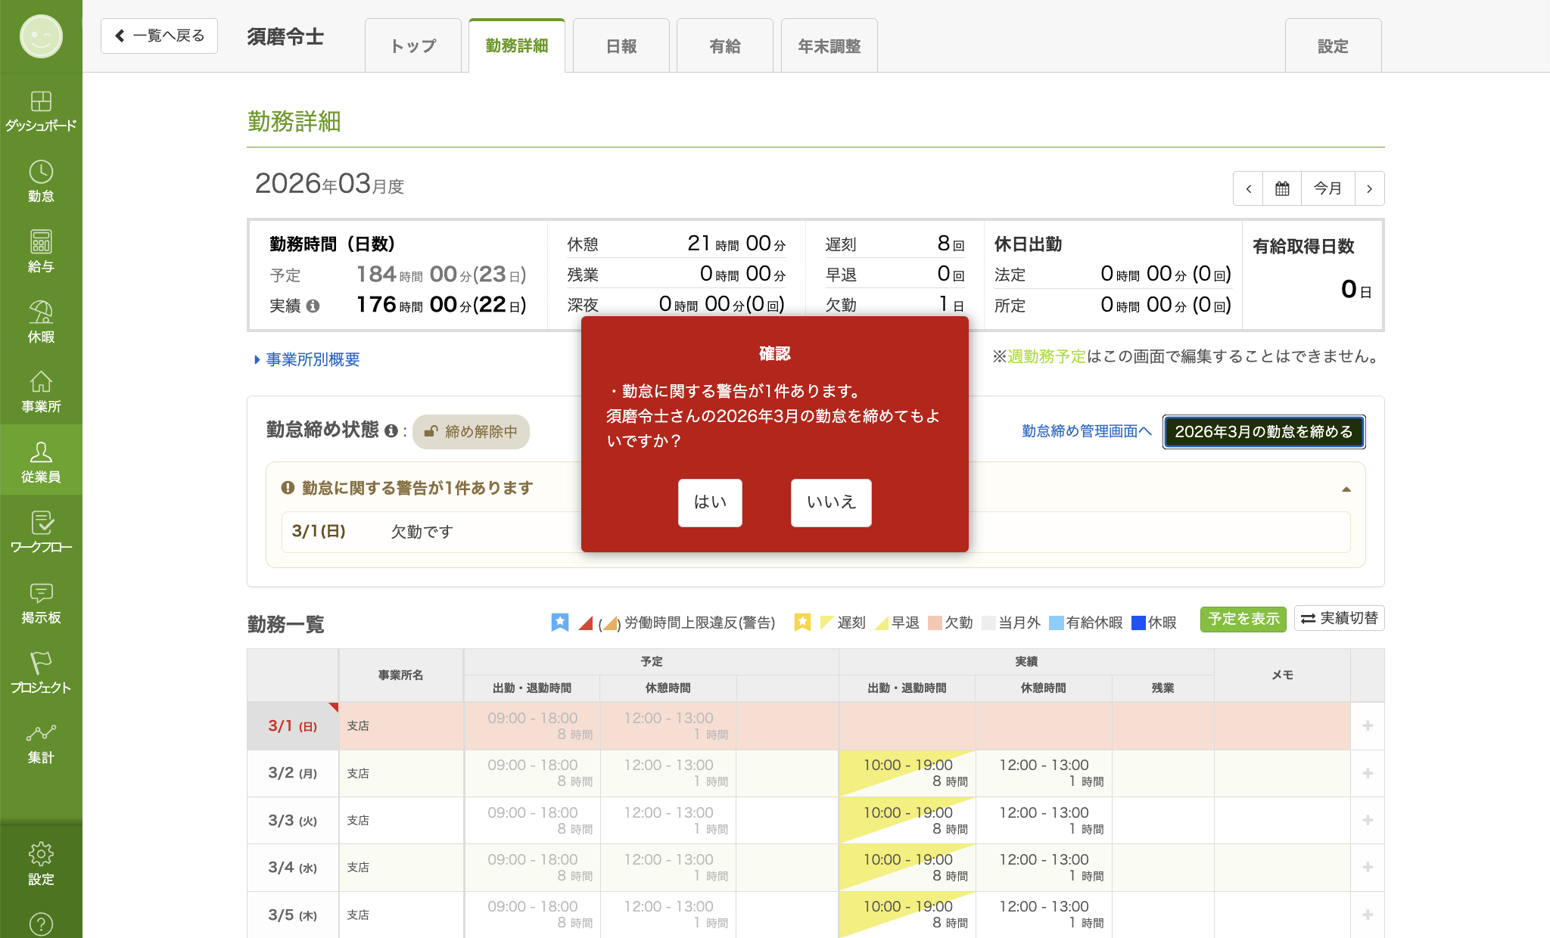The image size is (1550, 938).
Task: Open the 給与 calculator icon in sidebar
Action: (41, 251)
